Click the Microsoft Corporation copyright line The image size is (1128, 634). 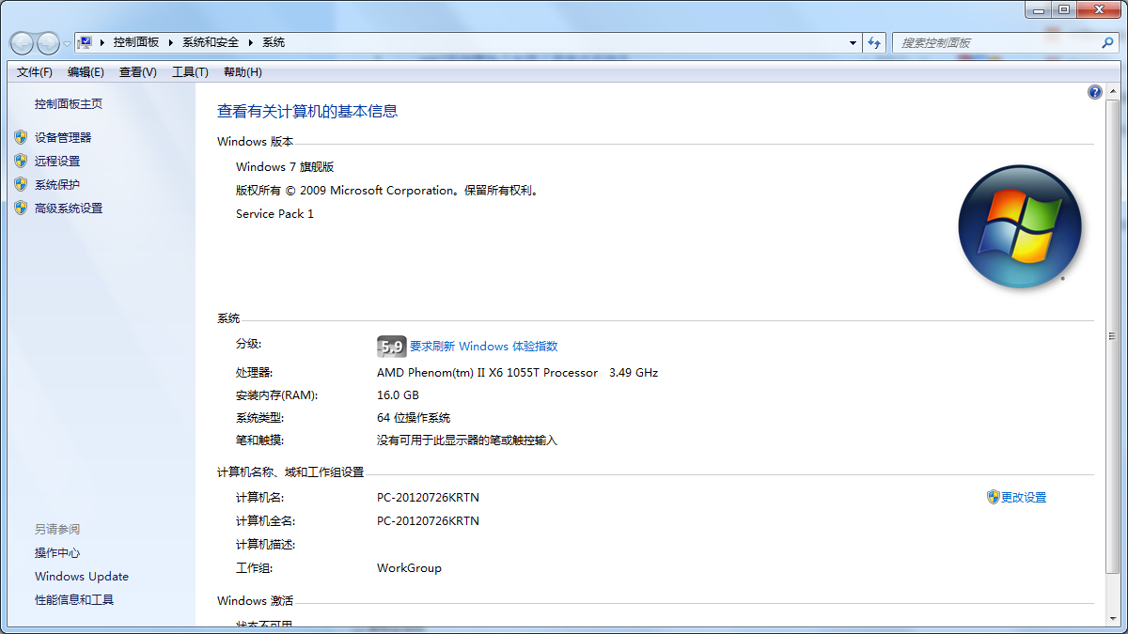coord(386,191)
